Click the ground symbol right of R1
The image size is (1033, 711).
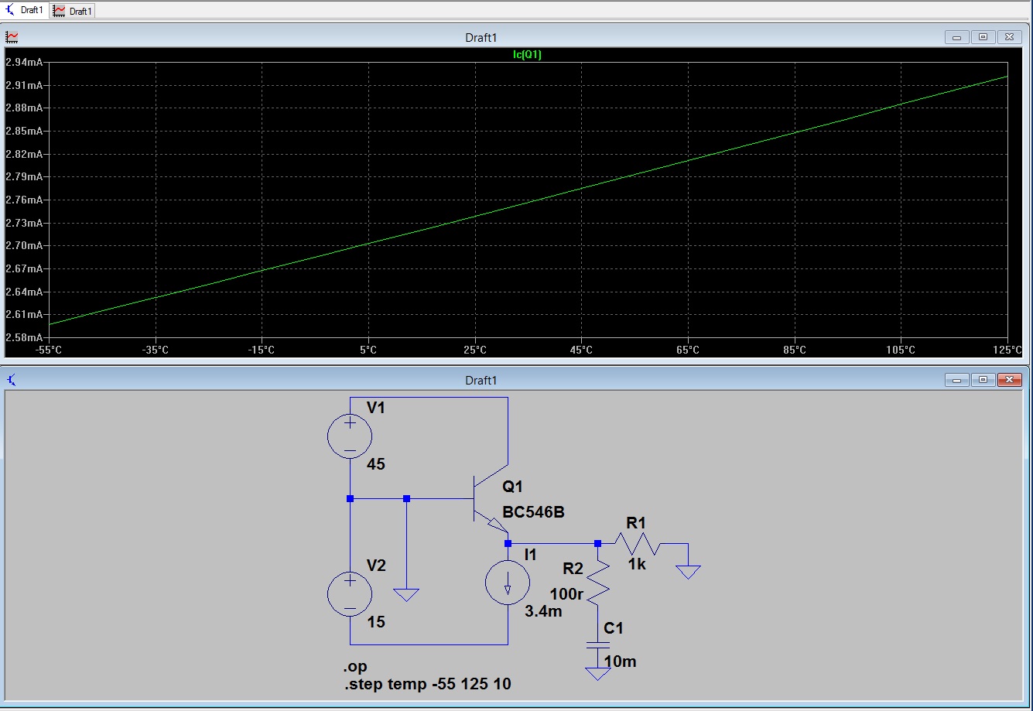point(688,572)
